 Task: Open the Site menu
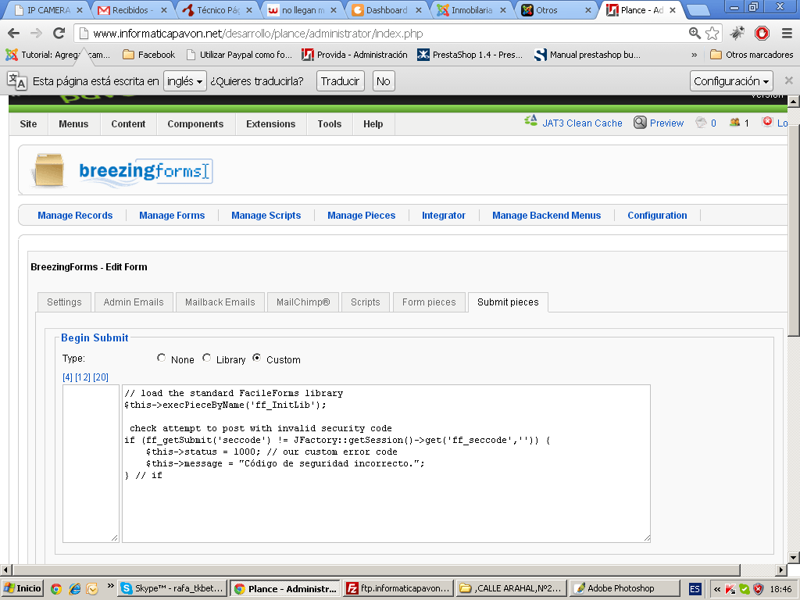click(29, 124)
